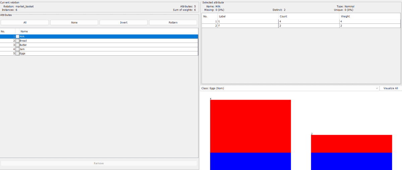Image resolution: width=402 pixels, height=170 pixels.
Task: Click the Pattern button
Action: click(x=173, y=22)
